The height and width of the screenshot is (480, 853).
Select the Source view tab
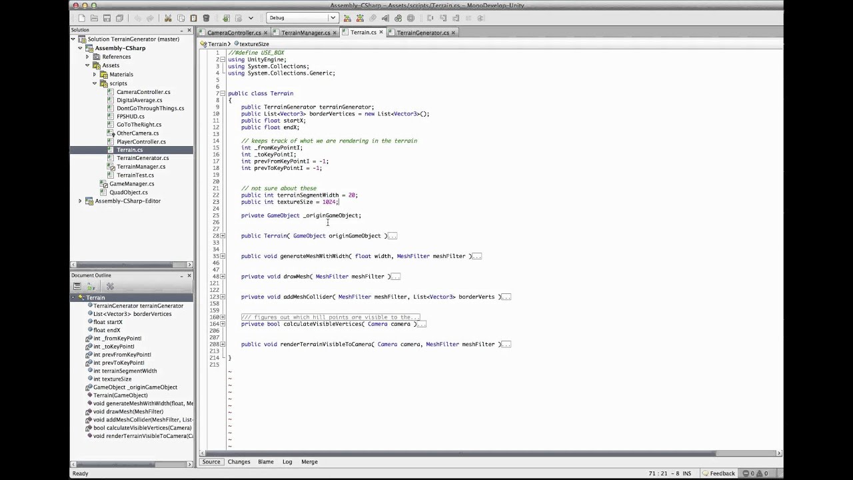coord(211,461)
